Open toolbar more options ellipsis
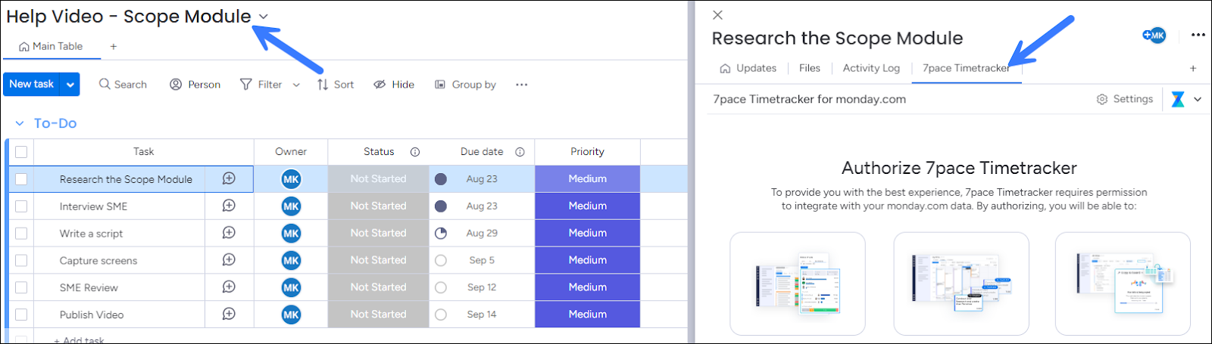1212x344 pixels. coord(521,85)
